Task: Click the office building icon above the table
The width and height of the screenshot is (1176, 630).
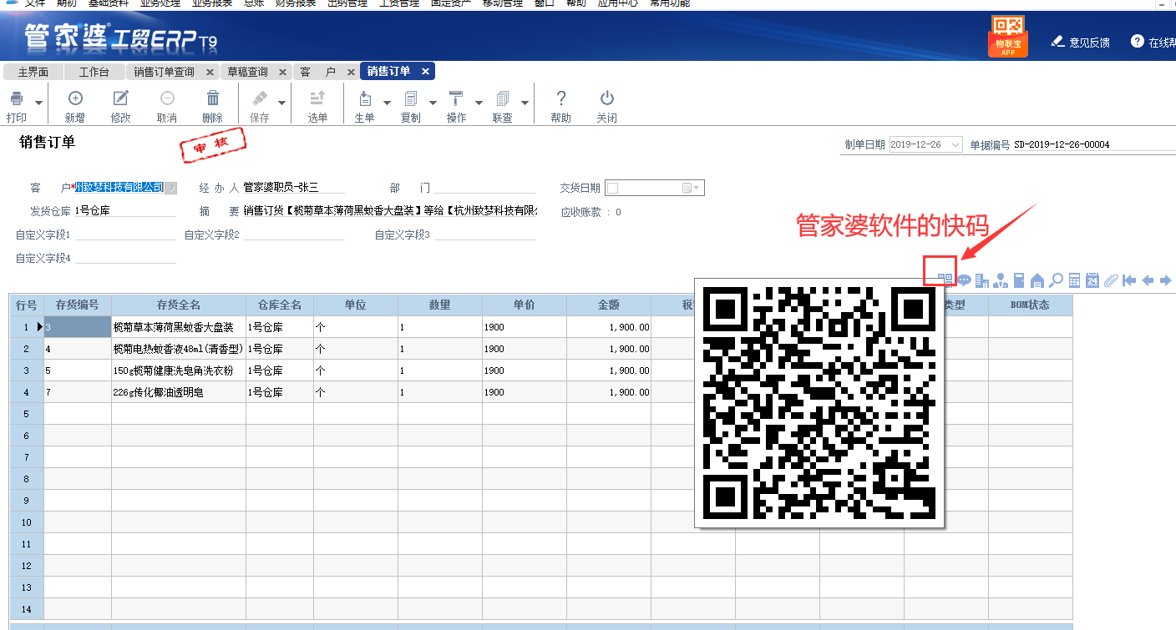Action: pos(982,280)
